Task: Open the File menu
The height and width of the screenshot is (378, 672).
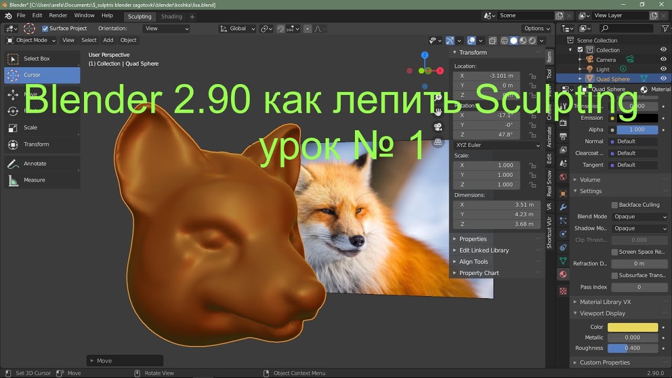Action: [x=21, y=16]
